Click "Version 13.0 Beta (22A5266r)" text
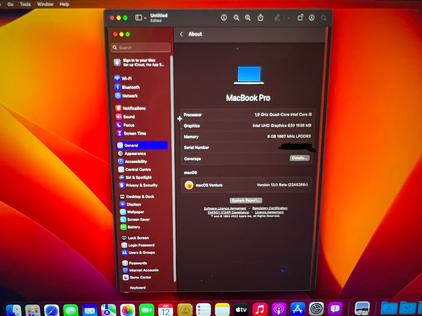The width and height of the screenshot is (422, 316). (x=282, y=185)
